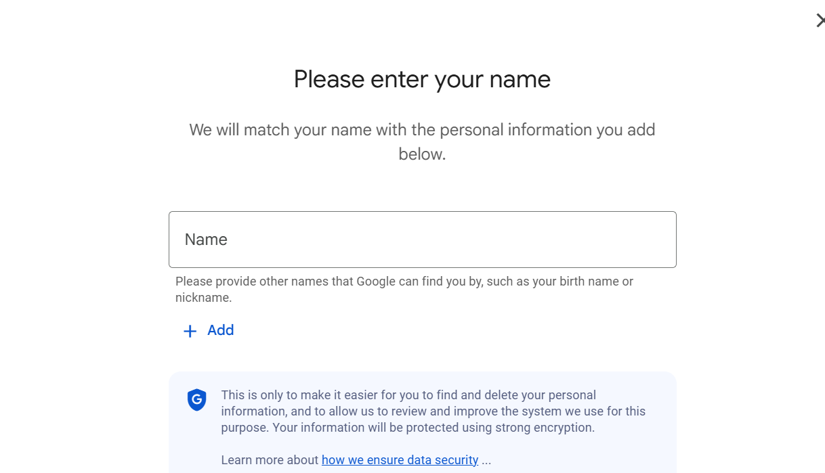This screenshot has width=825, height=473.
Task: Open the how we ensure data security link
Action: coord(400,460)
